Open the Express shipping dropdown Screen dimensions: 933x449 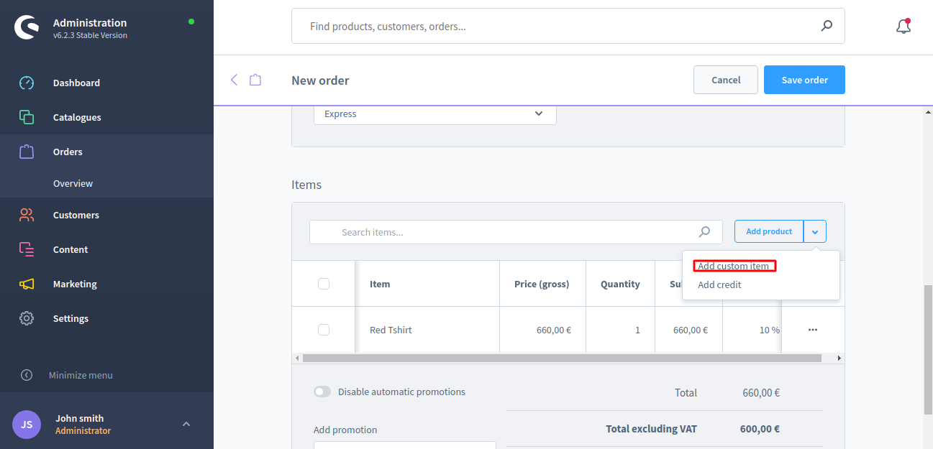coord(435,114)
